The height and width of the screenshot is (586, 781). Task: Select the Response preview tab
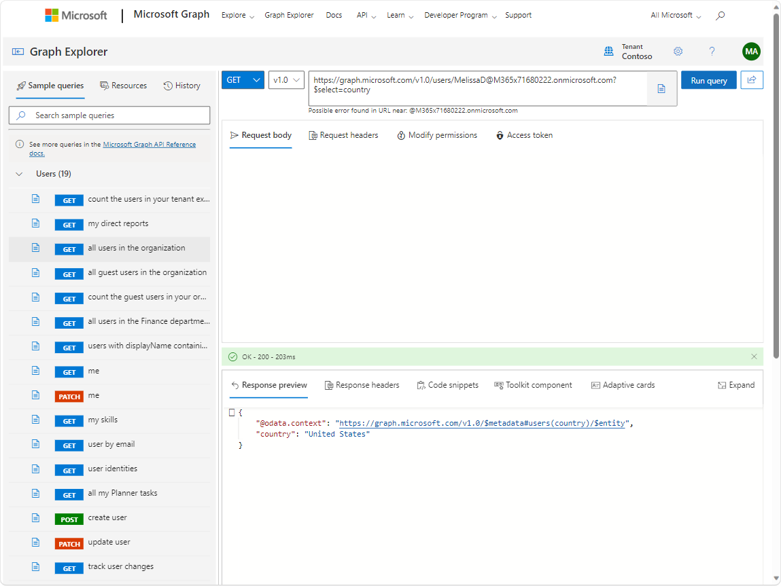pos(269,385)
